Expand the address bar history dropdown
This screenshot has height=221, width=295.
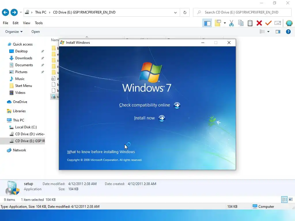coord(175,13)
